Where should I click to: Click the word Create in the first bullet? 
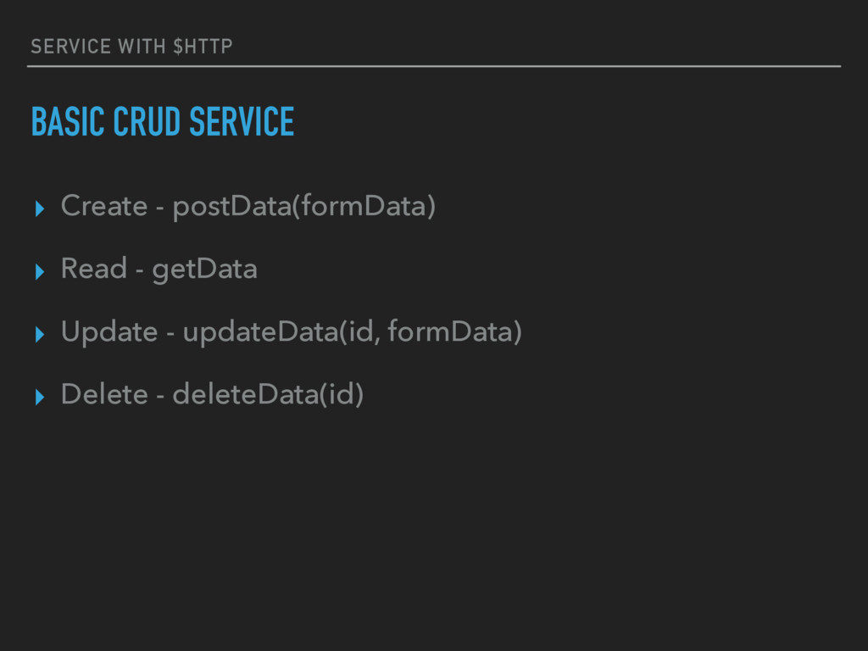coord(104,206)
